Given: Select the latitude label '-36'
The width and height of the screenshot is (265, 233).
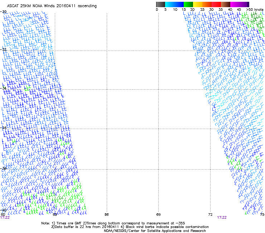Looking at the screenshot, I should (3, 128).
